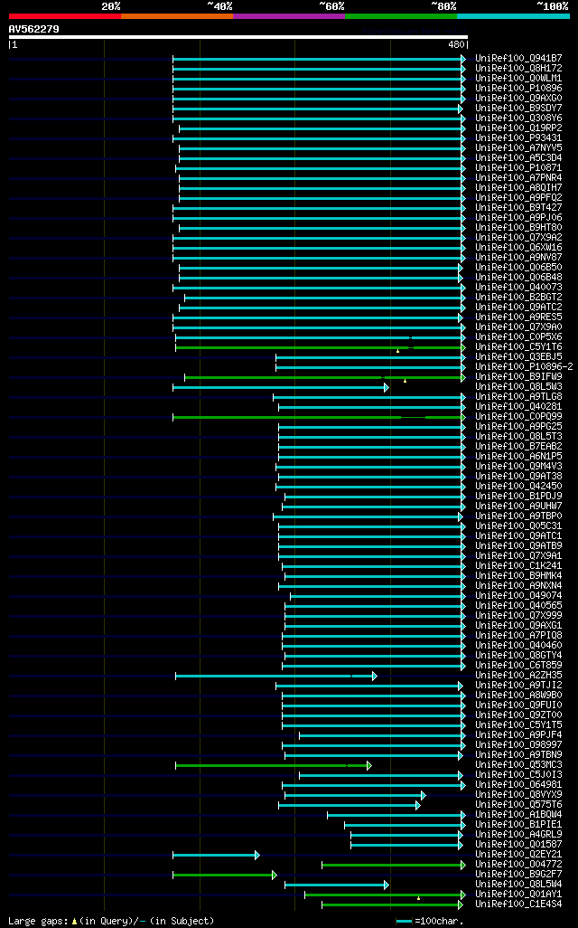Click the UniRef100_Q01AY1 label

click(x=519, y=894)
